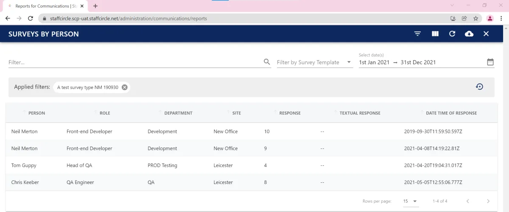The height and width of the screenshot is (212, 509).
Task: Go to next page of results
Action: [488, 201]
